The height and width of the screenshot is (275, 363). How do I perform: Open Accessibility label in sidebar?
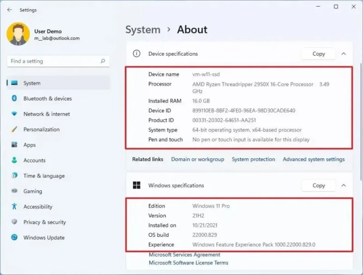coord(38,207)
